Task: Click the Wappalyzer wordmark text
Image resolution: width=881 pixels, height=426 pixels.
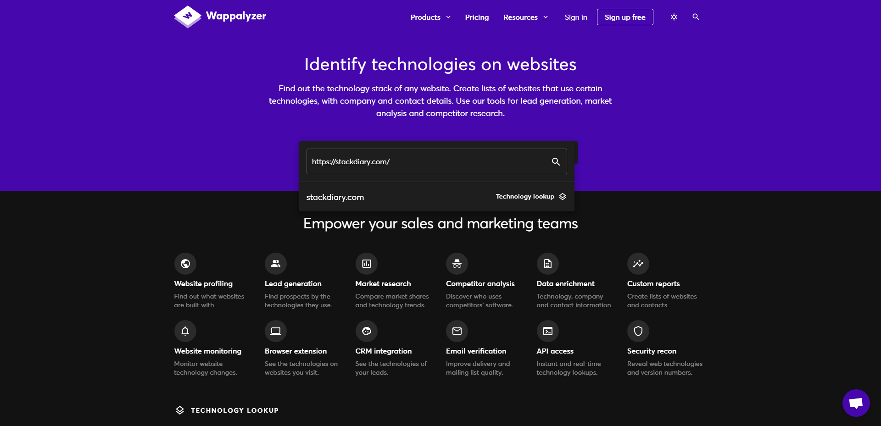Action: [x=236, y=16]
